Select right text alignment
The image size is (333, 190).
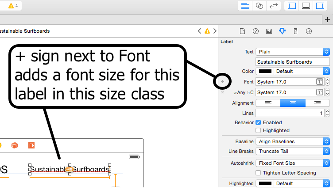(317, 103)
